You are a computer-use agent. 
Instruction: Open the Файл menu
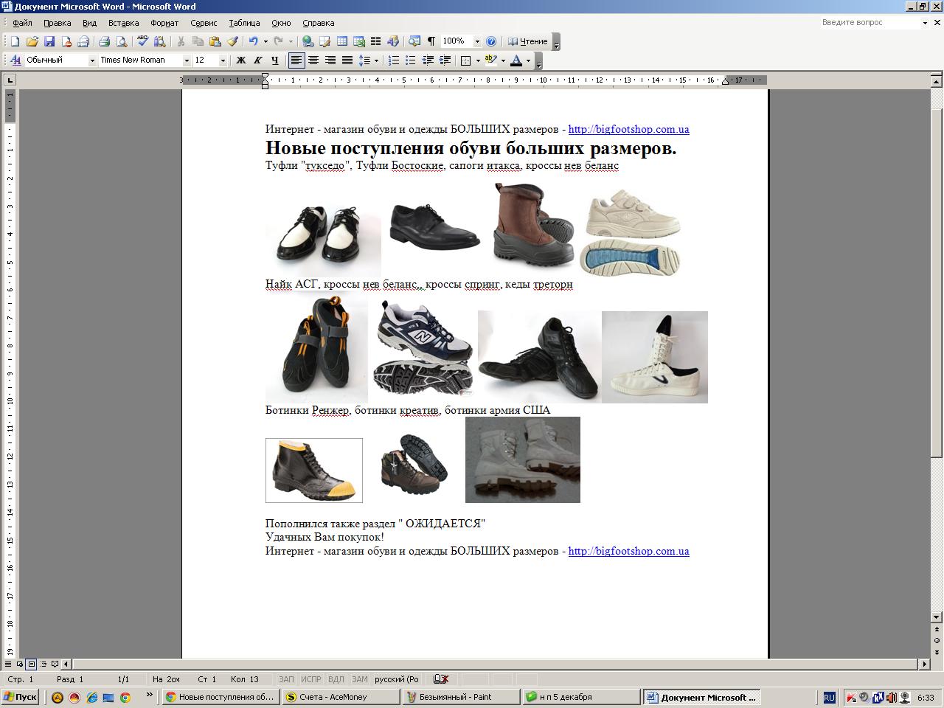(x=21, y=23)
